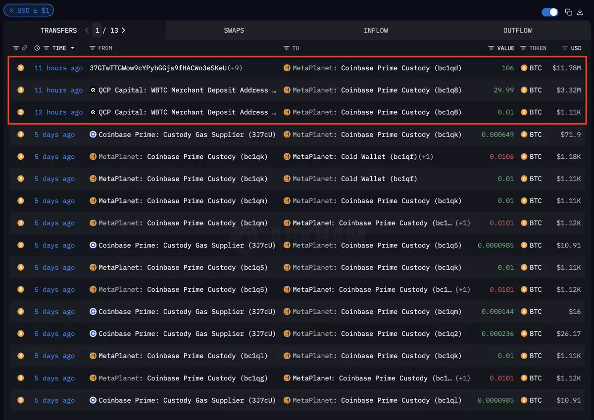Click the QCP Capital logo in the 12 hours ago row
The height and width of the screenshot is (420, 594).
click(93, 112)
